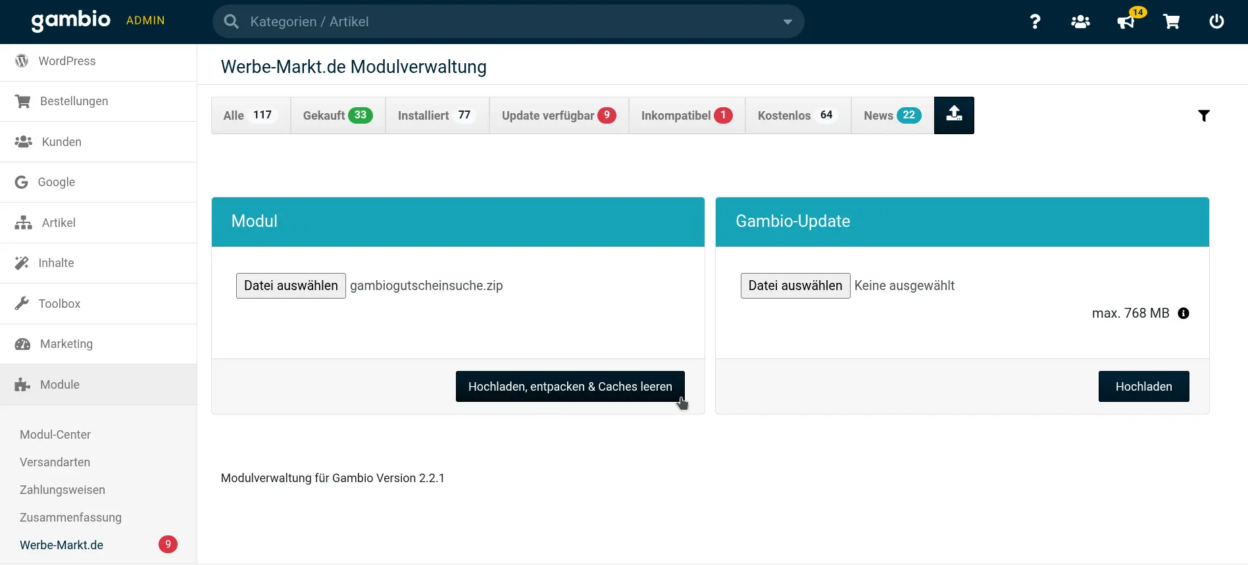Viewport: 1248px width, 565px height.
Task: Click the power logout icon
Action: pos(1216,22)
